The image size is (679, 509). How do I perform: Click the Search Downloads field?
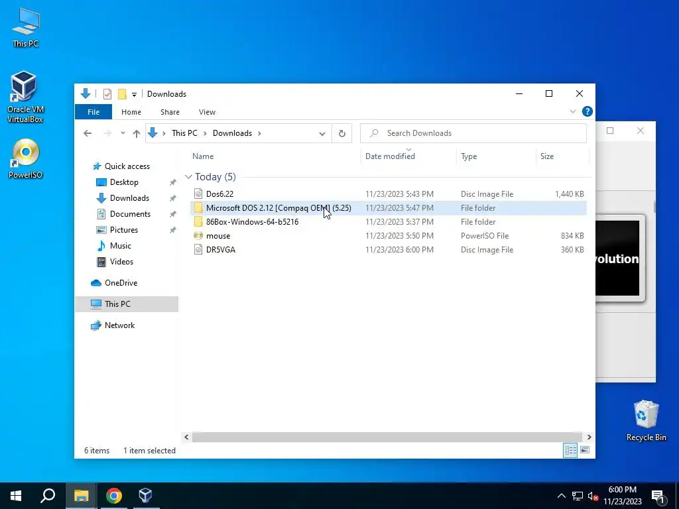[x=473, y=133]
